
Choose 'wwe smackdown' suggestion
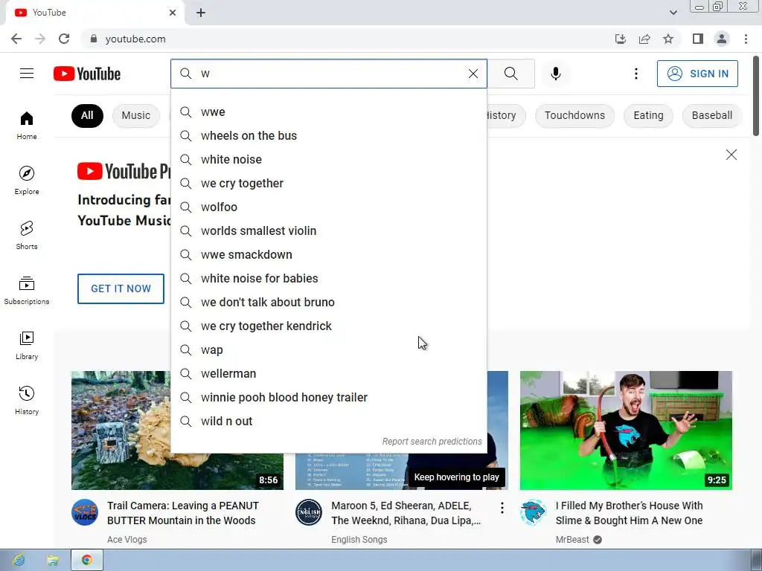[x=328, y=254]
